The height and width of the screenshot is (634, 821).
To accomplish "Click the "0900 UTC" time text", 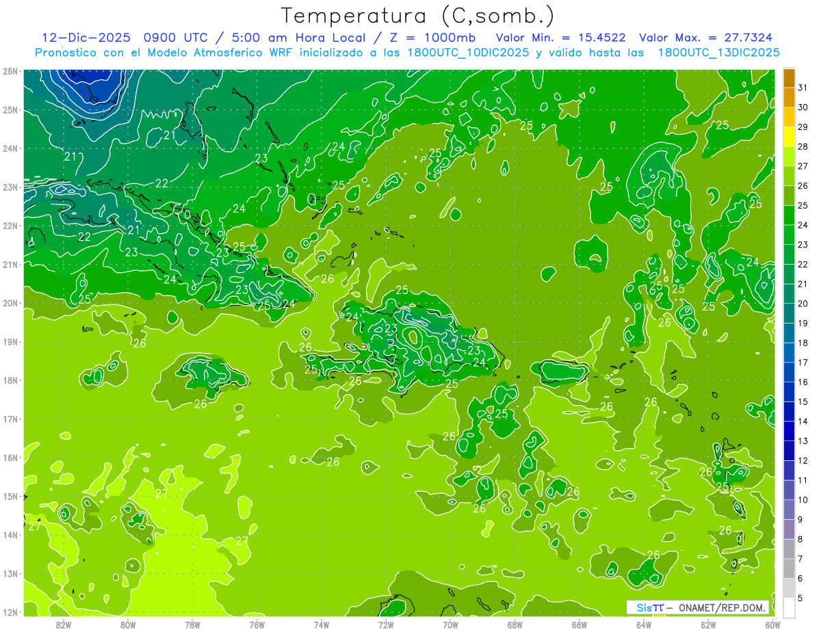I will pyautogui.click(x=176, y=38).
